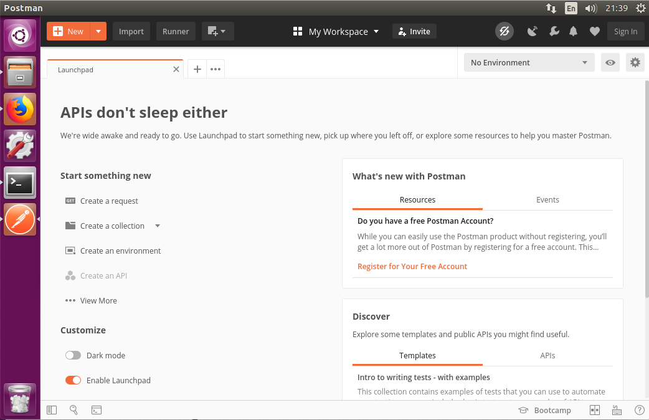Image resolution: width=649 pixels, height=420 pixels.
Task: Open Files manager in the dock
Action: (20, 72)
